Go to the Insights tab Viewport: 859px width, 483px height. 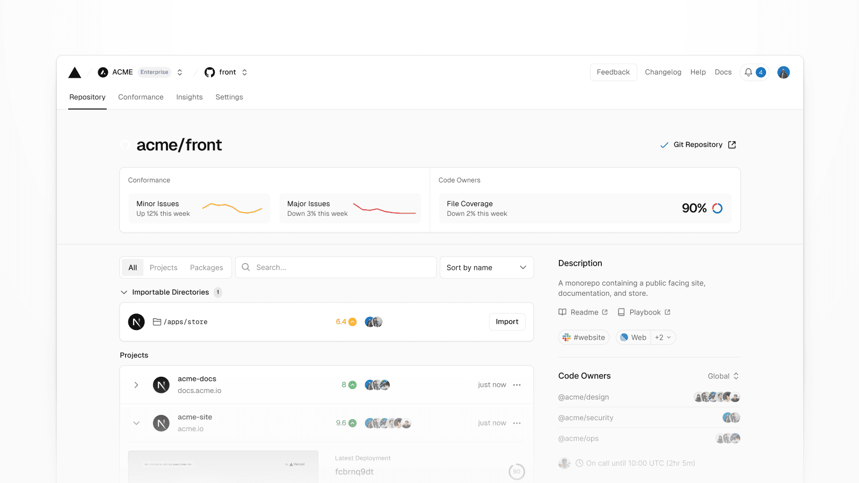190,97
